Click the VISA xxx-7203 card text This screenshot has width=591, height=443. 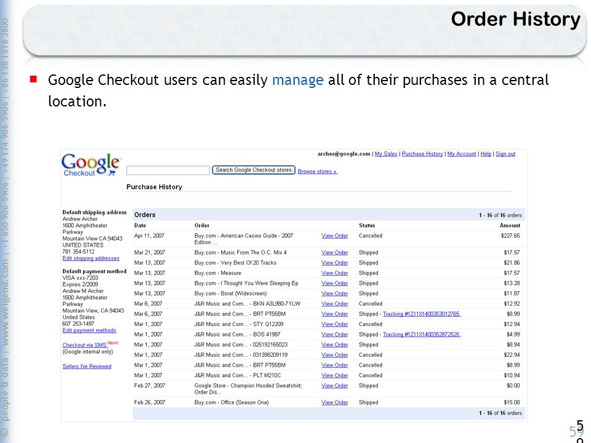[x=80, y=278]
